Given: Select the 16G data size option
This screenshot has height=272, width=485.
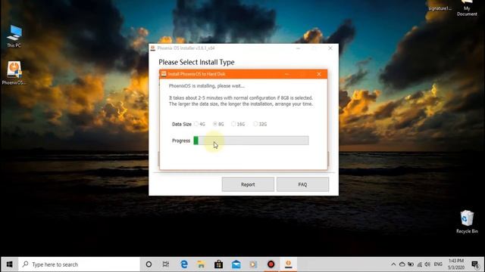Looking at the screenshot, I should 238,124.
